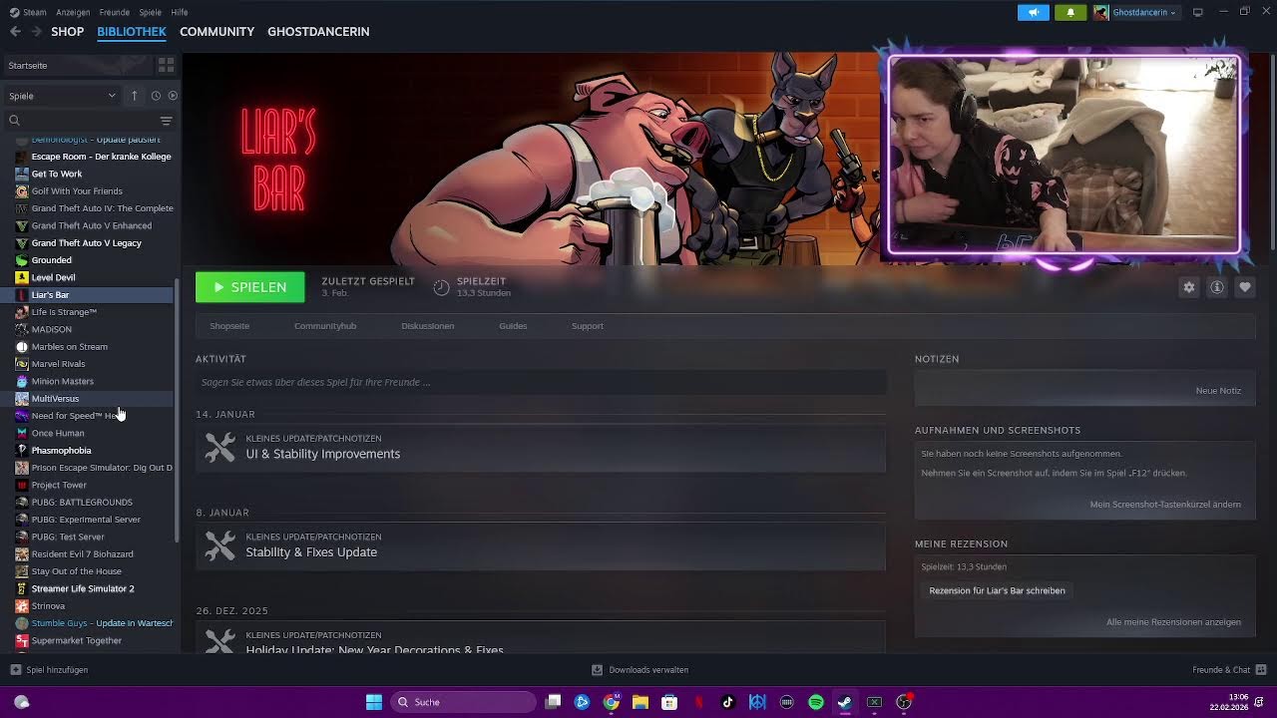Enter Big Picture mode monitor icon
This screenshot has width=1277, height=718.
coord(1198,12)
